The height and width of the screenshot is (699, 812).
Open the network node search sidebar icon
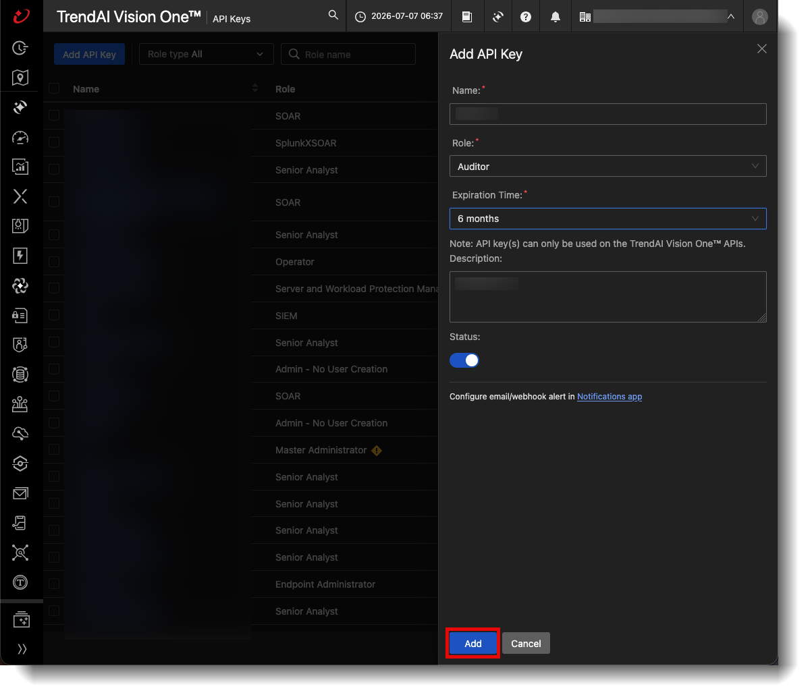tap(20, 553)
